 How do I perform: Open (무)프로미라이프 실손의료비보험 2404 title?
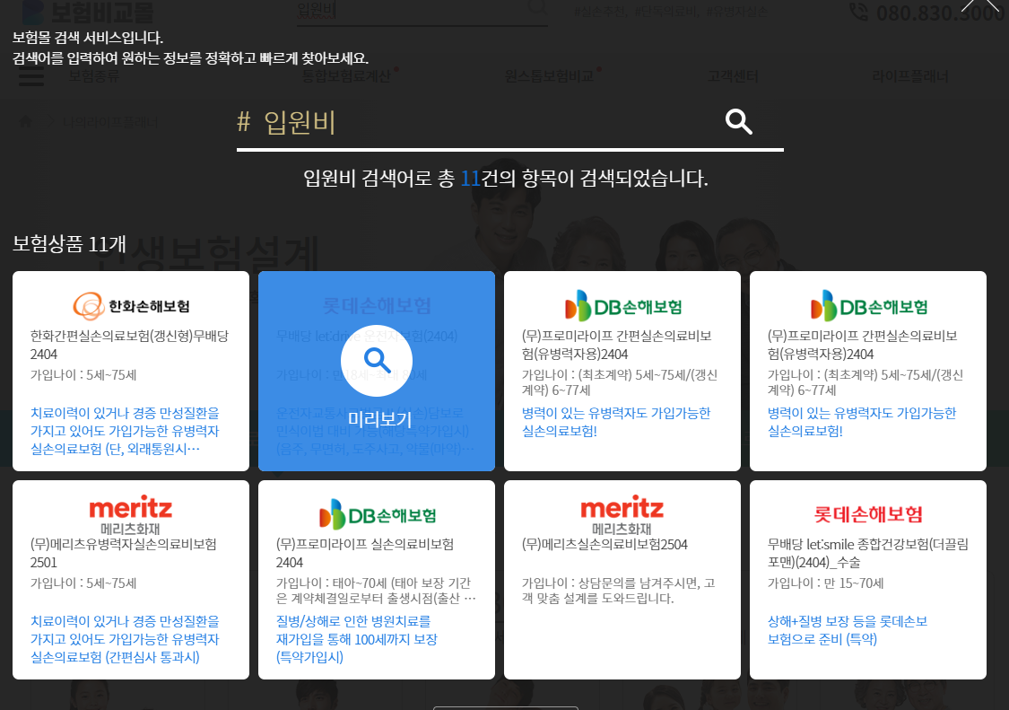point(365,553)
